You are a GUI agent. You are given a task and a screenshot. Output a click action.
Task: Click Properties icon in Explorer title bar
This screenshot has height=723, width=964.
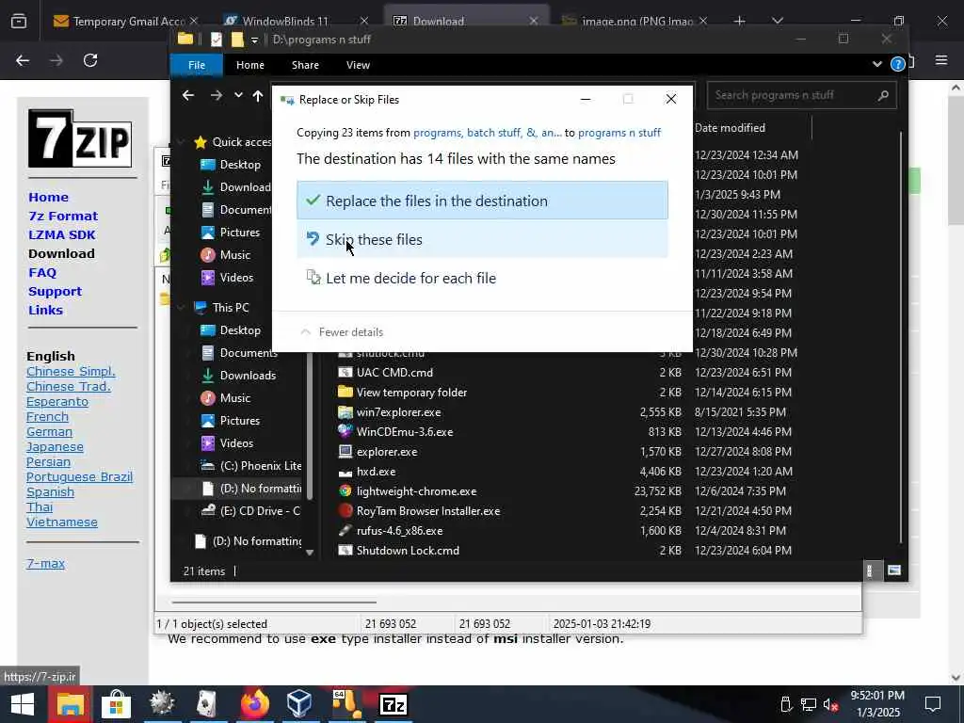tap(216, 40)
